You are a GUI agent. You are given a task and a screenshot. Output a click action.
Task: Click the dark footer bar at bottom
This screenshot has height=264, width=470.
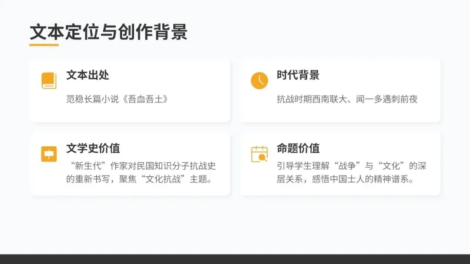pyautogui.click(x=235, y=259)
